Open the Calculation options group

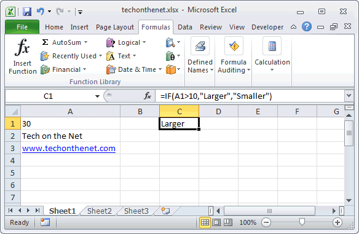tap(272, 55)
